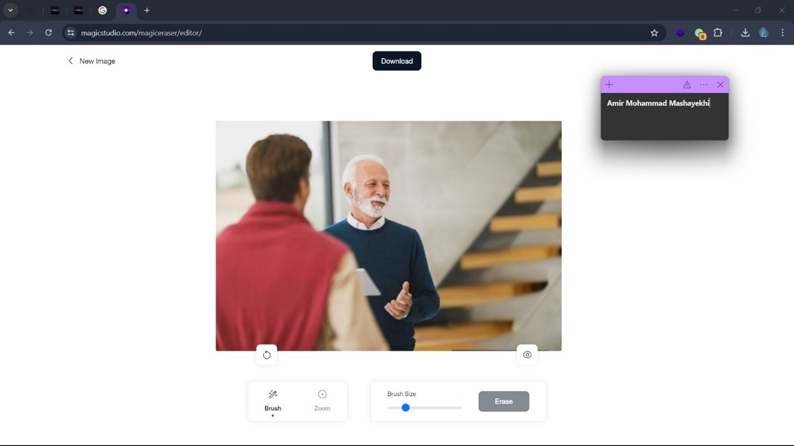The height and width of the screenshot is (446, 794).
Task: Toggle the eye preview of the original image
Action: tap(527, 355)
